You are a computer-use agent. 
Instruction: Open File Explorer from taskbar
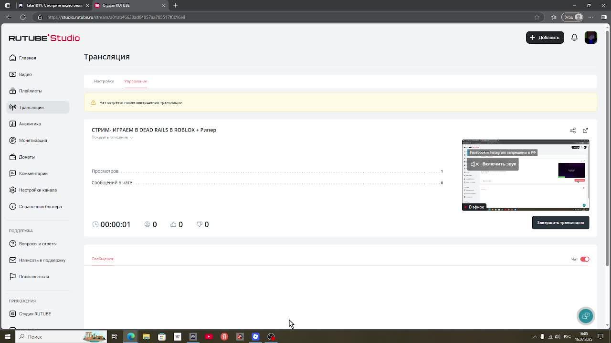(146, 337)
